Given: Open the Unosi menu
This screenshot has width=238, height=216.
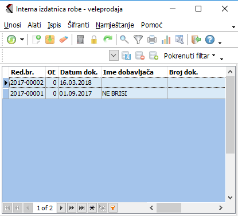Looking at the screenshot, I should point(13,25).
